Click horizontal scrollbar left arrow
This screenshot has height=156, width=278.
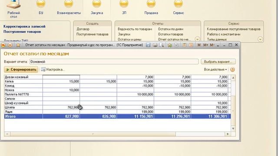point(7,134)
